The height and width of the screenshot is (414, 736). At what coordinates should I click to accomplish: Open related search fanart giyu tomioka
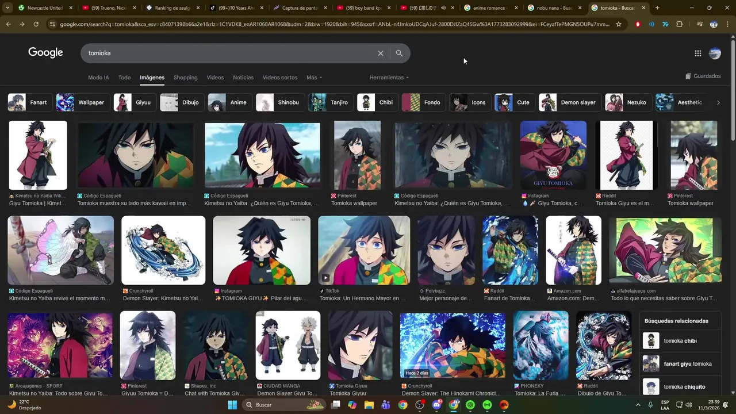(680, 363)
